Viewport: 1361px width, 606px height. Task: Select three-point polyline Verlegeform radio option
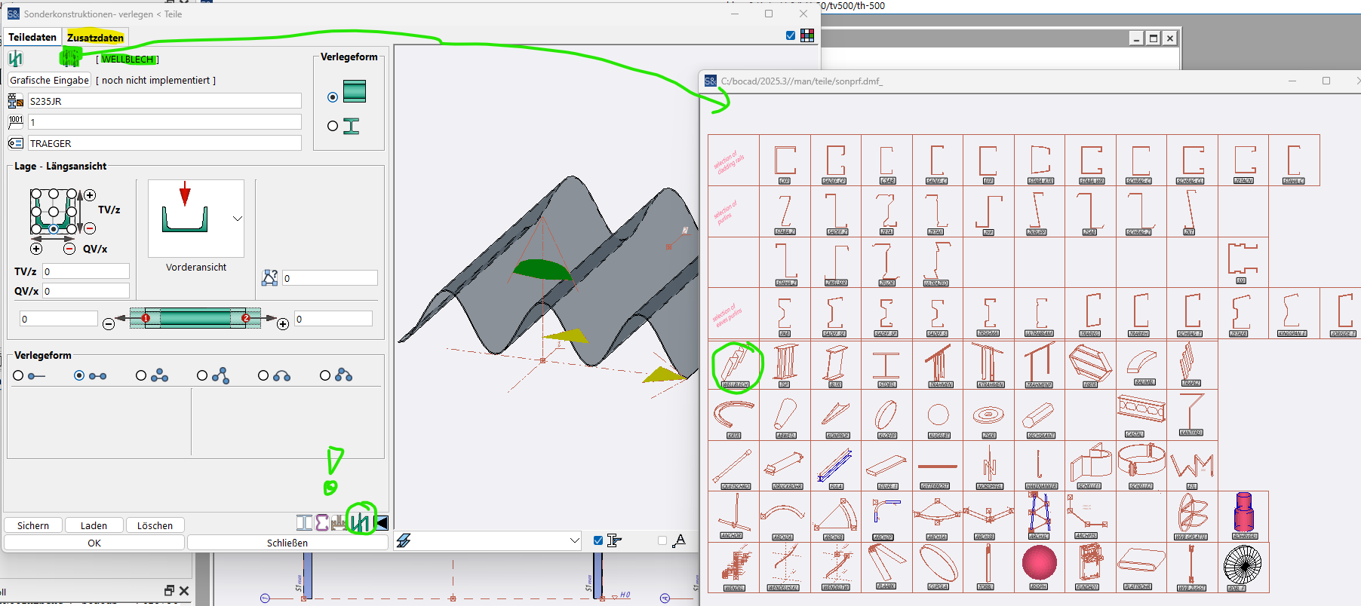[141, 375]
